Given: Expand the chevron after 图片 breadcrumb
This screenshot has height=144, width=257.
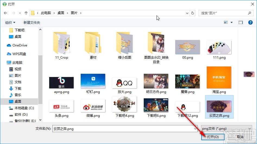Looking at the screenshot, I should (81, 13).
